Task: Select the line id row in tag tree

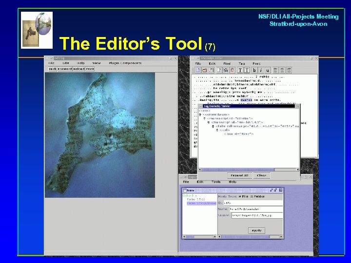Action: pos(239,134)
